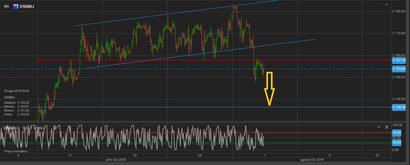Click the 2 157,79 red line price tag
The image size is (410, 165).
pyautogui.click(x=399, y=60)
